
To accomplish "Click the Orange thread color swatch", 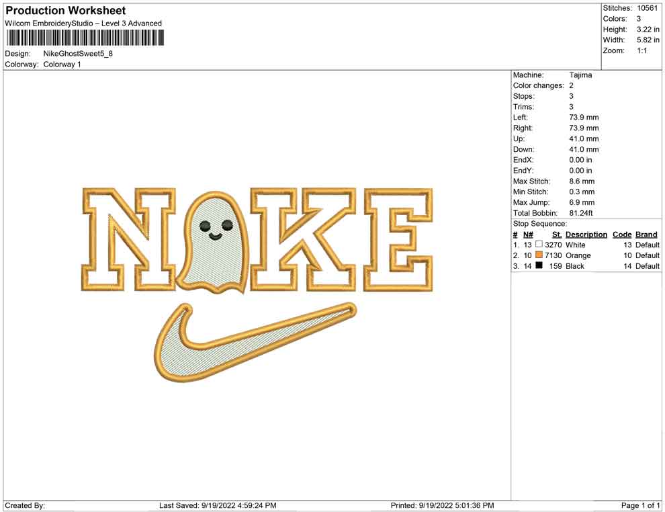I will tap(539, 255).
